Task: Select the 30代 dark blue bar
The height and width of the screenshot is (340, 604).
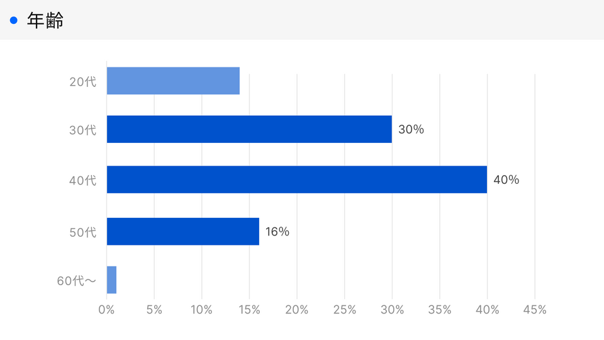Action: [x=249, y=129]
